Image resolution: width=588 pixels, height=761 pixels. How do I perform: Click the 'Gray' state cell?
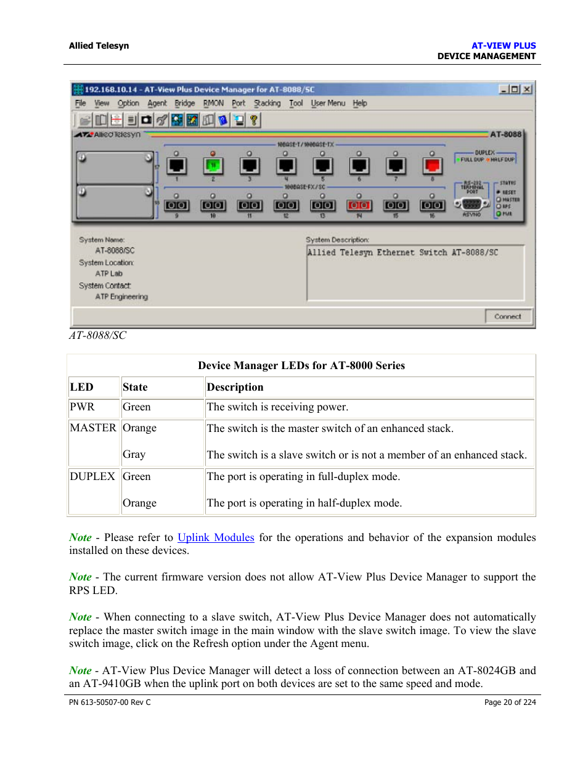(134, 455)
